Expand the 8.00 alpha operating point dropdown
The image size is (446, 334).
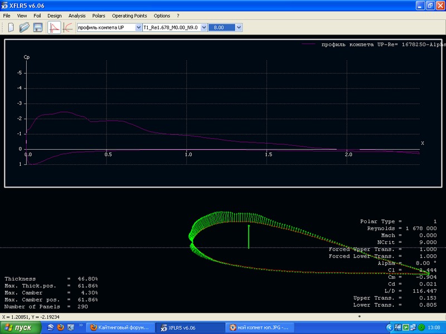click(x=239, y=27)
